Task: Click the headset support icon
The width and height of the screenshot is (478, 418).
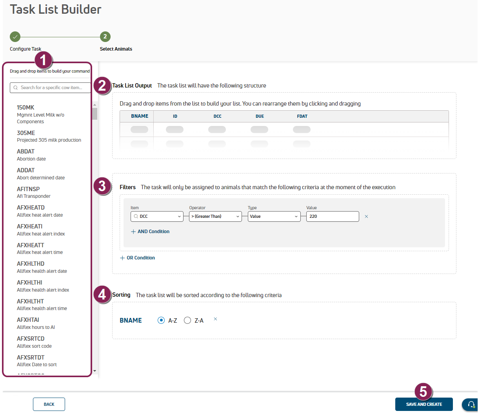Action: [471, 404]
